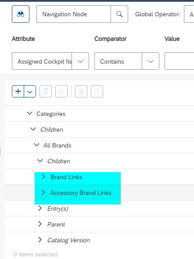
Task: Click the Navigation Node search field
Action: click(74, 14)
